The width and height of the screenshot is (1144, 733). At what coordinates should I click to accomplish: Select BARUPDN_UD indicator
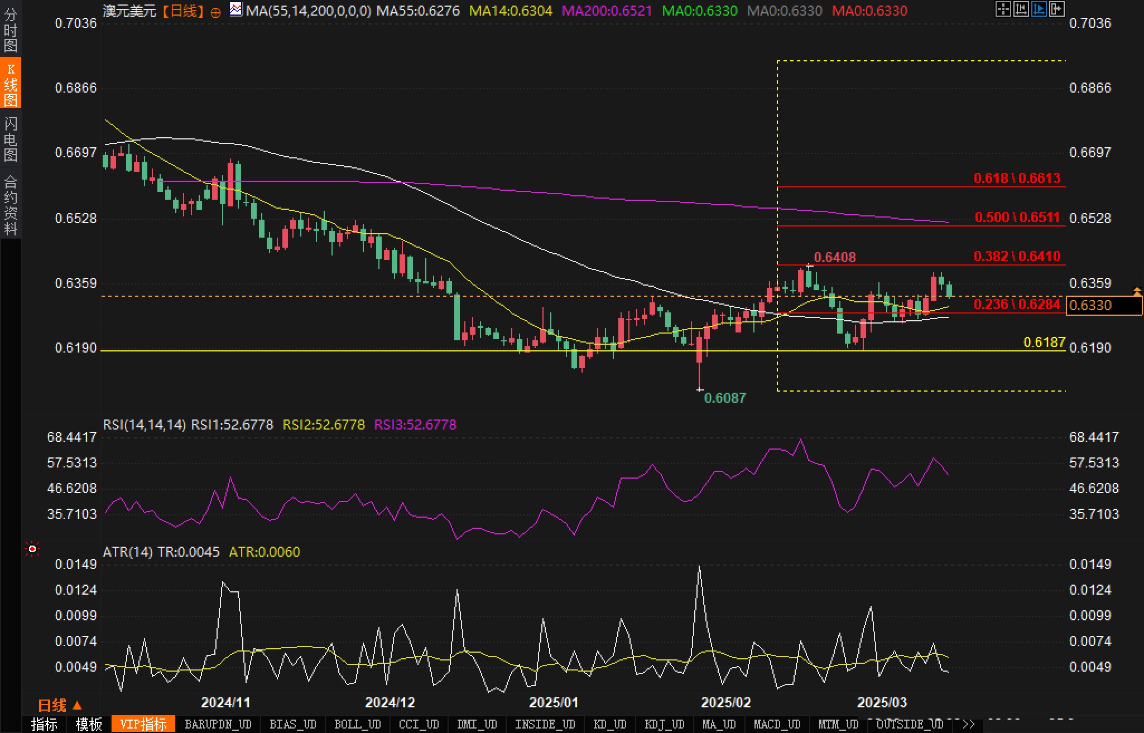pyautogui.click(x=218, y=724)
